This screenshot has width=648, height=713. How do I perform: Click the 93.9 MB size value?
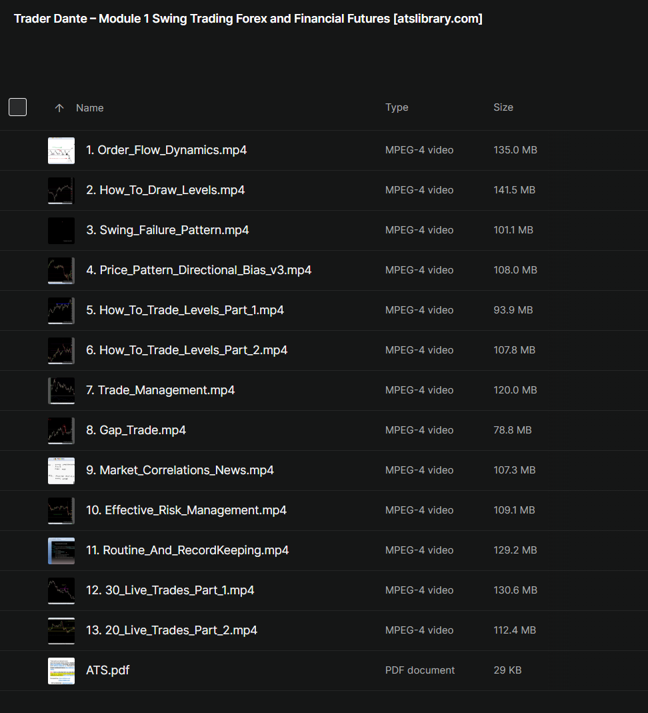tap(513, 310)
